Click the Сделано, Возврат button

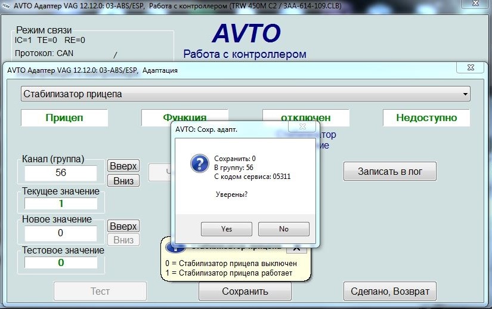pos(389,292)
